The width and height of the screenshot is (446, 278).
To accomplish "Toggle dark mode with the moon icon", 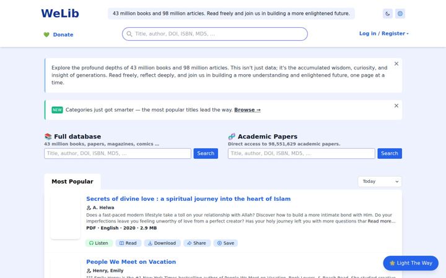I will 387,14.
